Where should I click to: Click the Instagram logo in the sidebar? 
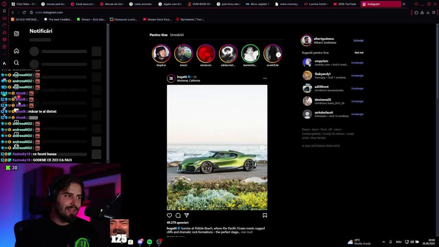pos(16,34)
